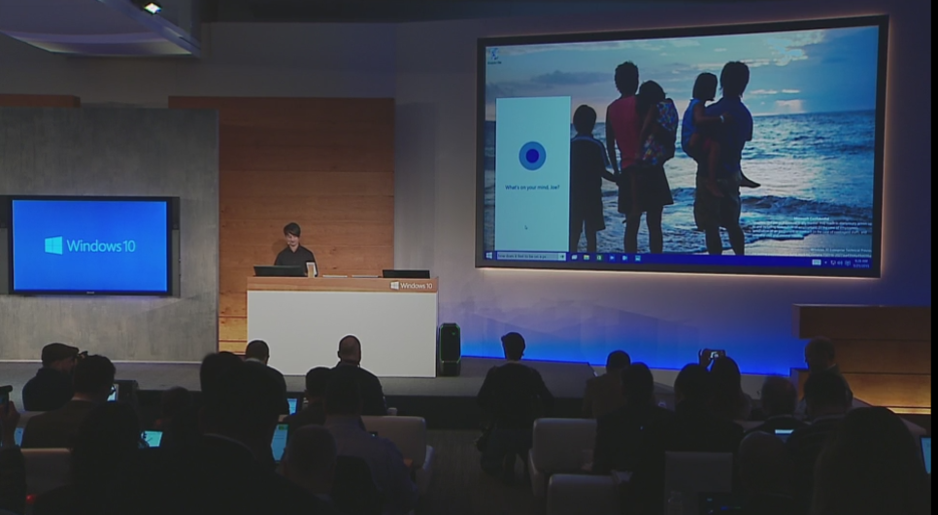Open the touch keyboard icon in system tray
The image size is (938, 515).
[x=817, y=262]
